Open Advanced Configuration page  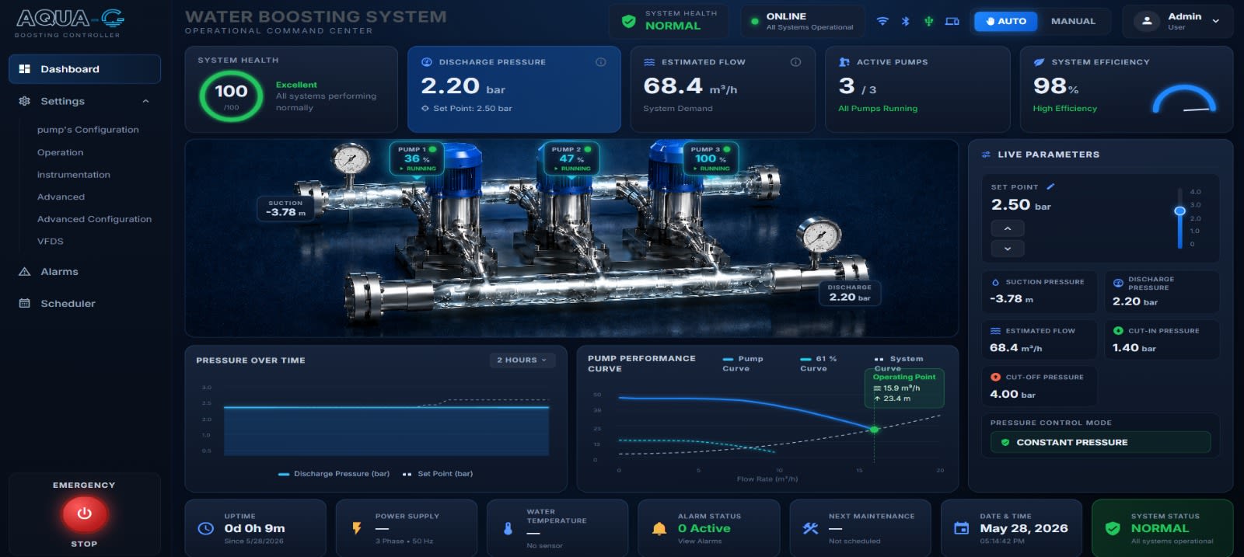(x=94, y=219)
